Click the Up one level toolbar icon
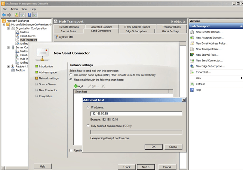Screen dimensions: 243x171 point(16,15)
